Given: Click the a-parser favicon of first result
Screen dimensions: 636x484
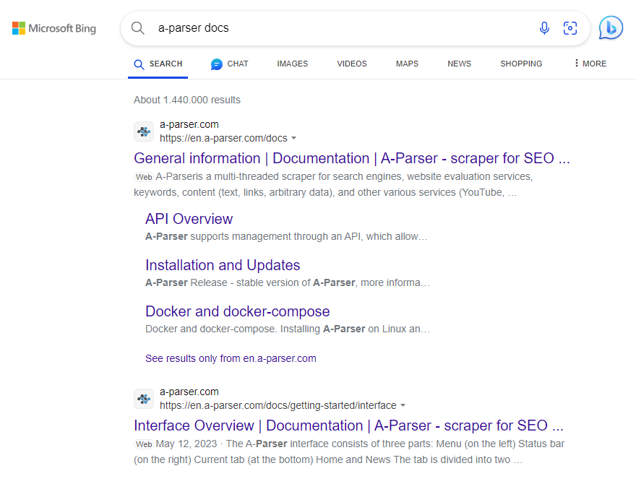Looking at the screenshot, I should click(144, 131).
